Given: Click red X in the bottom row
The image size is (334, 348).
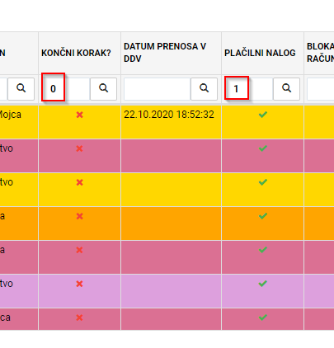Looking at the screenshot, I should coord(79,317).
